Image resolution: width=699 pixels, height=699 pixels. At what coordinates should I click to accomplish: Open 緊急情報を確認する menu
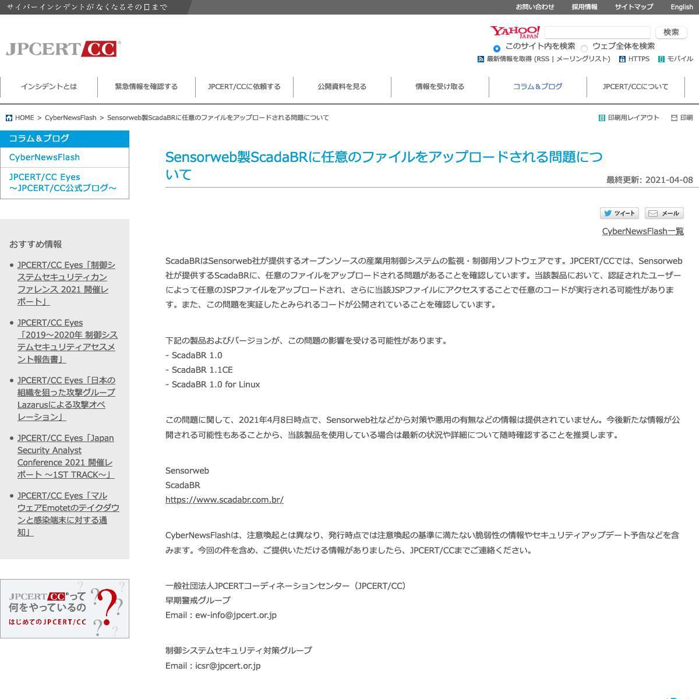tap(146, 87)
